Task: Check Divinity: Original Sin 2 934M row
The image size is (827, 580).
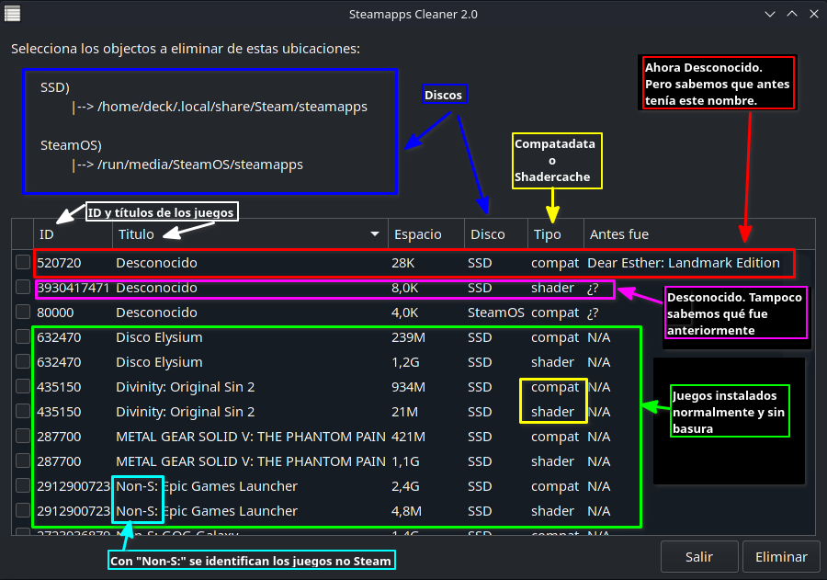Action: click(x=23, y=386)
